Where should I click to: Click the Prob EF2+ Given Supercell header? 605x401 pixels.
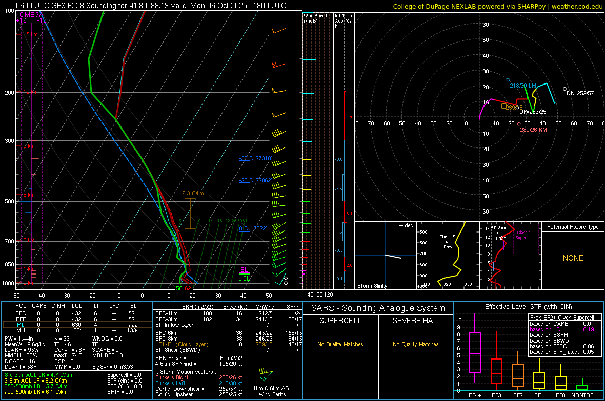click(562, 318)
